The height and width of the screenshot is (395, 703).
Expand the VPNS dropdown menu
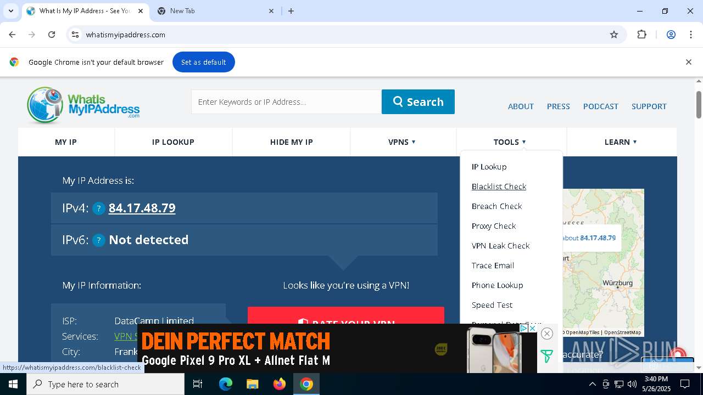tap(403, 142)
